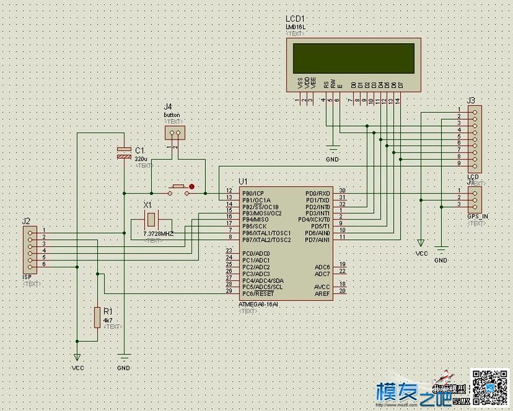Click the PC6/RESET pin label
Viewport: 513px width, 411px height.
pos(258,293)
